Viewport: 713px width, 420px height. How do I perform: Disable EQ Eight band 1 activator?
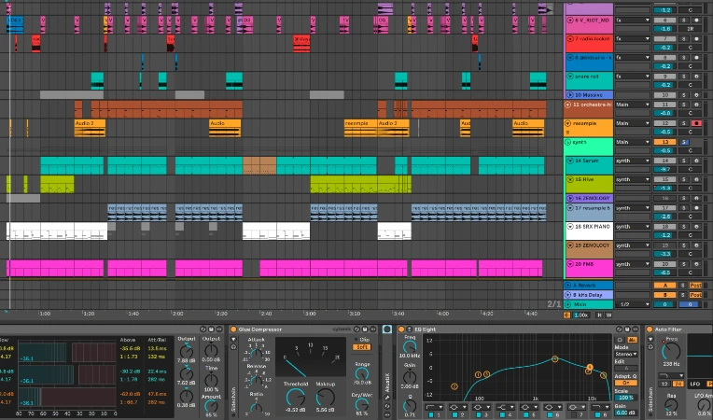pos(430,415)
